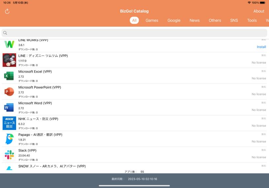Image resolution: width=269 pixels, height=188 pixels.
Task: Open the About page
Action: click(x=258, y=11)
